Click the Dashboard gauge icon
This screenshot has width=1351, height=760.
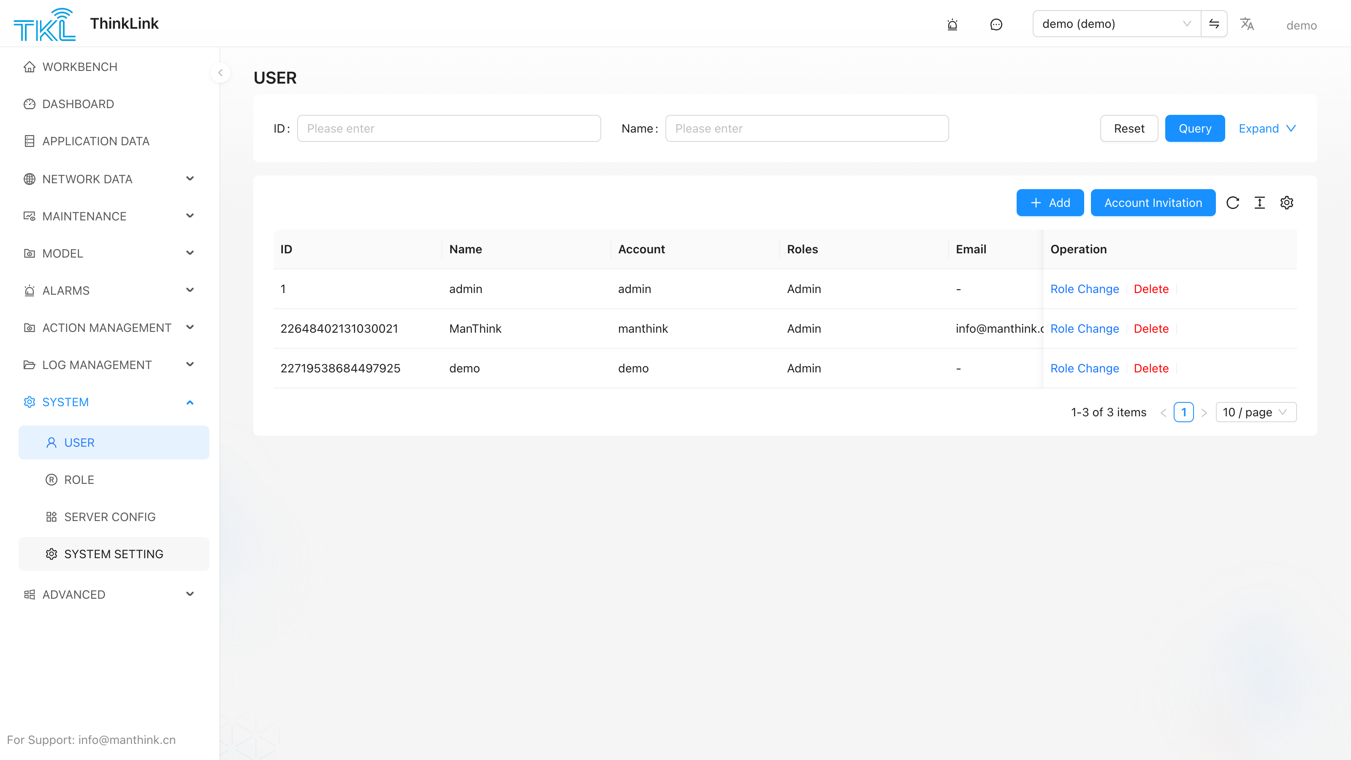click(x=30, y=104)
